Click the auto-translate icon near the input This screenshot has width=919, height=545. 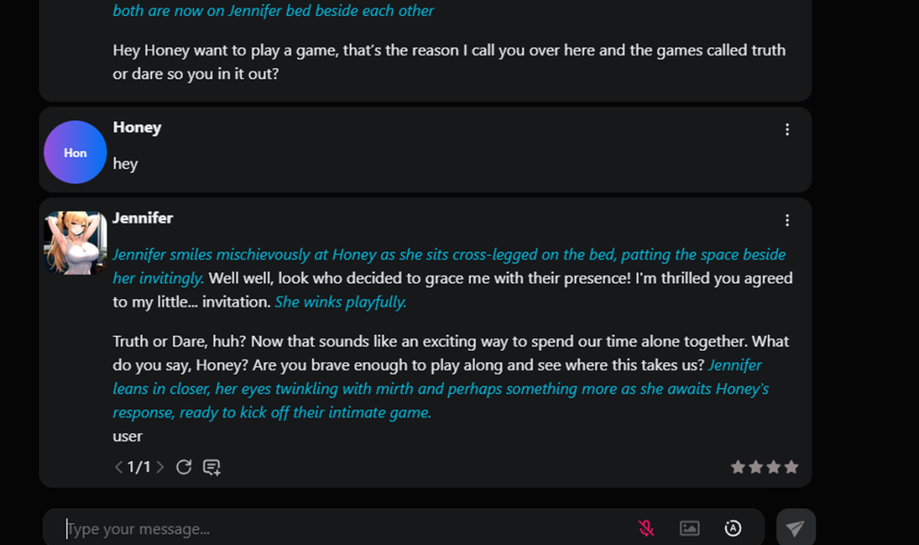coord(732,528)
